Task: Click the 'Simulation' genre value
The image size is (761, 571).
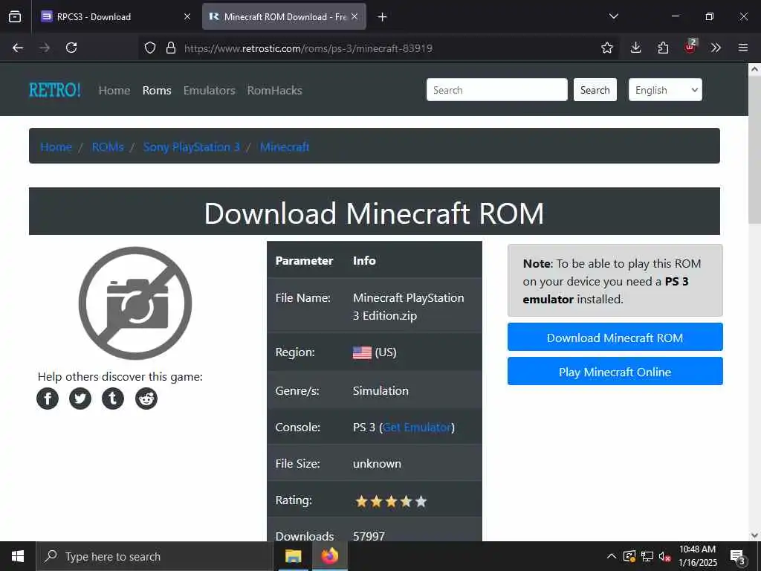Action: [x=380, y=390]
